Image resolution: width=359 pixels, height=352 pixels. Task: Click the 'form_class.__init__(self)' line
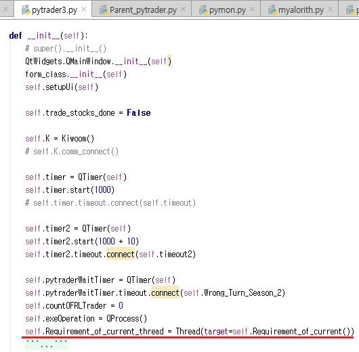pos(76,74)
